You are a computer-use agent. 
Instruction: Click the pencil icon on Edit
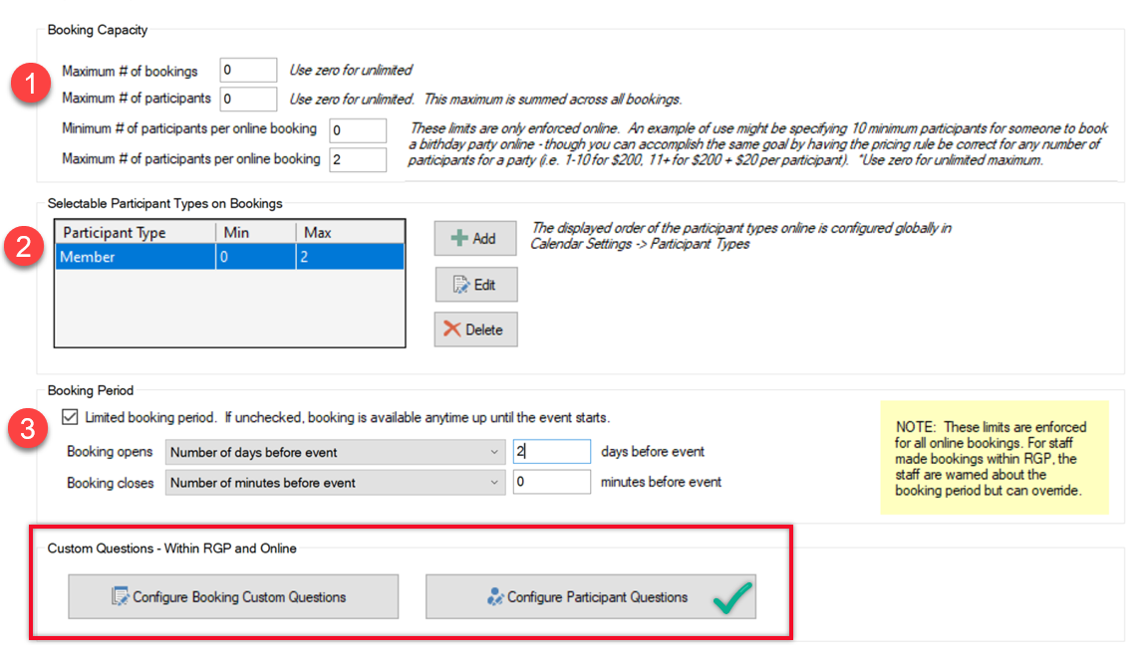click(x=461, y=285)
